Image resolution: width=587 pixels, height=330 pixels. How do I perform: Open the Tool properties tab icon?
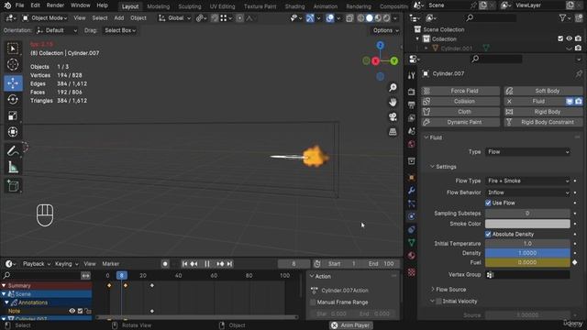click(x=412, y=75)
